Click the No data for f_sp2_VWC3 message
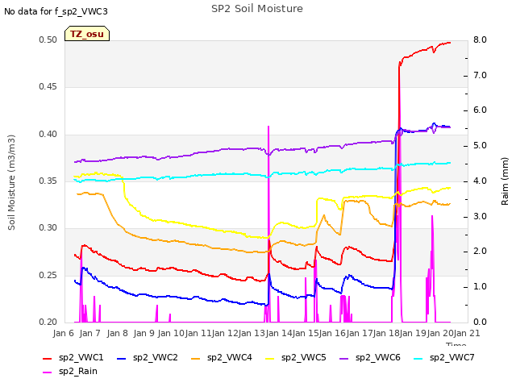This screenshot has width=516, height=387. click(56, 11)
